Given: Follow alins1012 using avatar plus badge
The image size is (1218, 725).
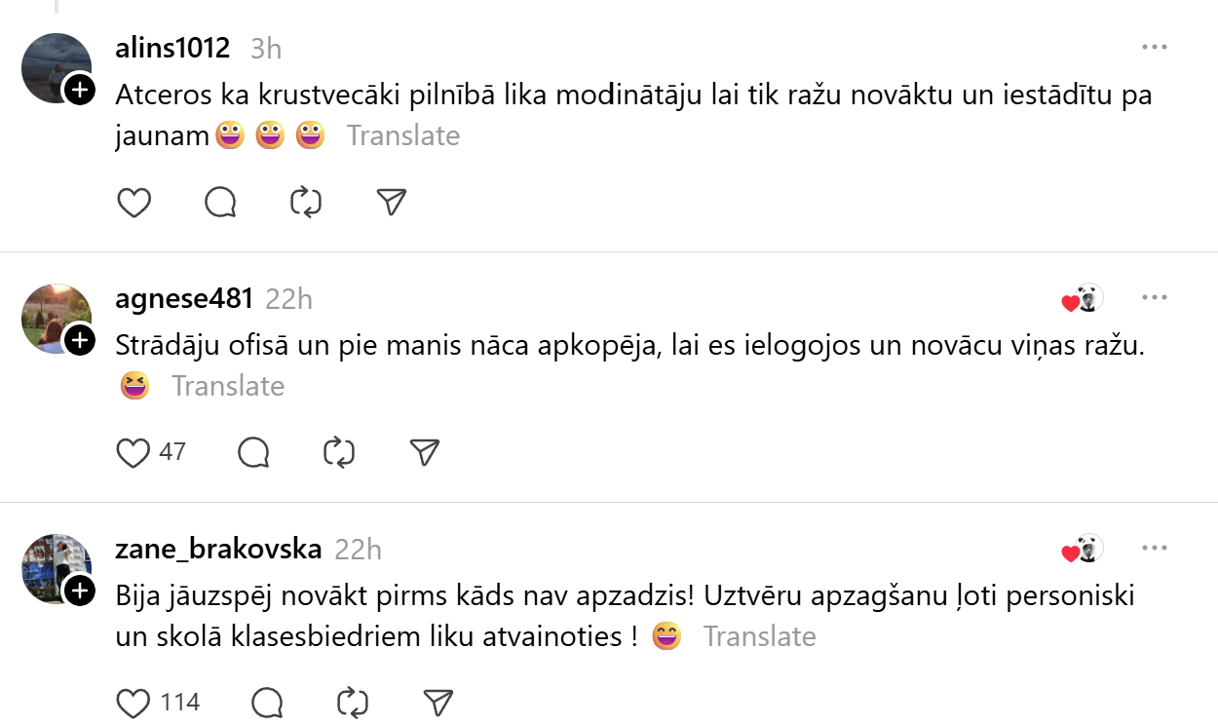Looking at the screenshot, I should pos(80,90).
